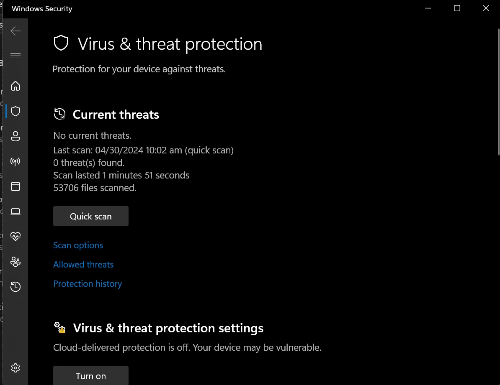Open Device performance & health heart icon
Image resolution: width=500 pixels, height=385 pixels.
tap(15, 236)
